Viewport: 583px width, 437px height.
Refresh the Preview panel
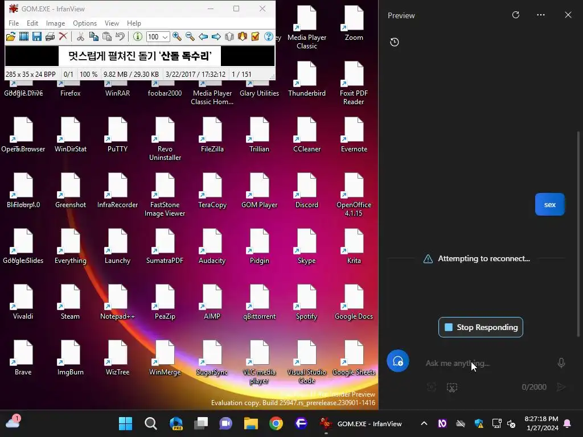[x=516, y=15]
